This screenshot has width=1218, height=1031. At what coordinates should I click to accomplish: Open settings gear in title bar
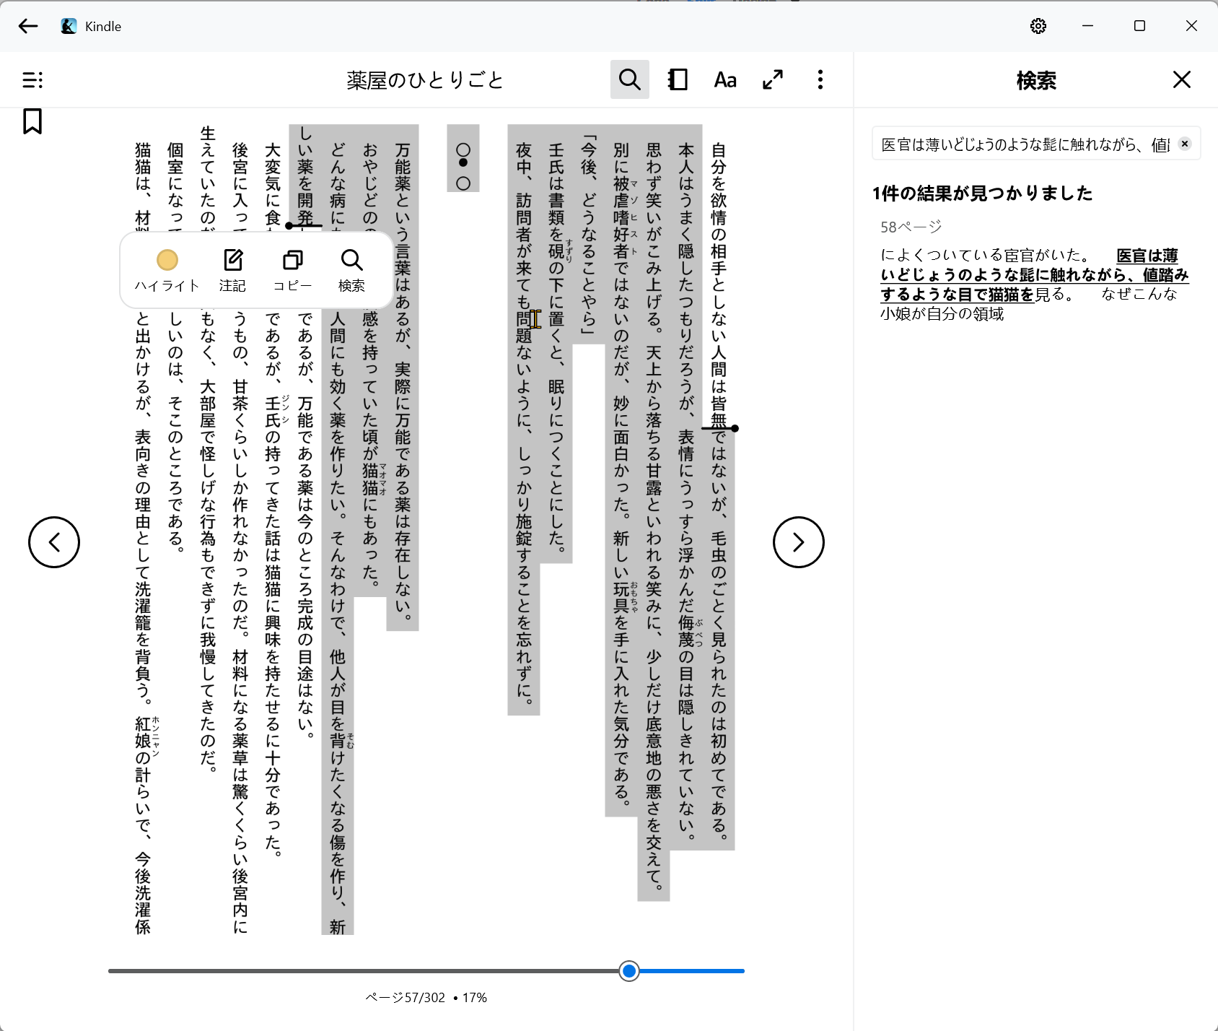coord(1038,26)
